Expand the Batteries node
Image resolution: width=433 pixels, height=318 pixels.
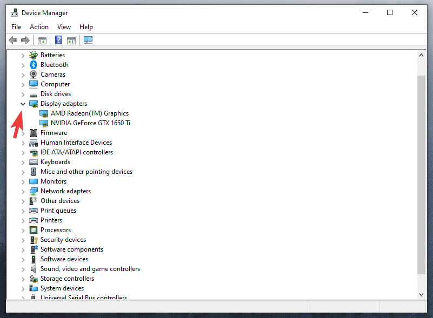pyautogui.click(x=23, y=56)
